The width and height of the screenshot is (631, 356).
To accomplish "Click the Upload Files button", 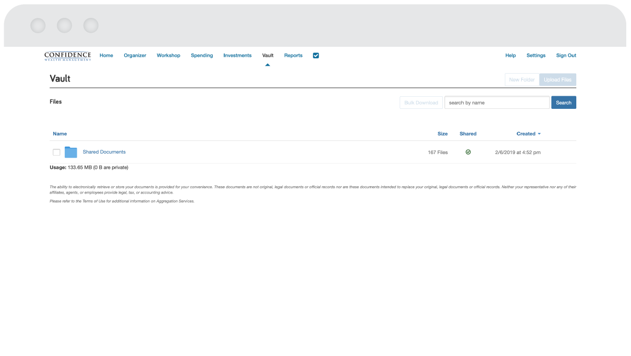I will tap(557, 80).
